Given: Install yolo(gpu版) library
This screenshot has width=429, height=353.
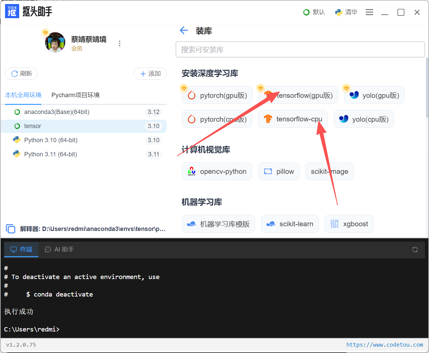Looking at the screenshot, I should [374, 95].
